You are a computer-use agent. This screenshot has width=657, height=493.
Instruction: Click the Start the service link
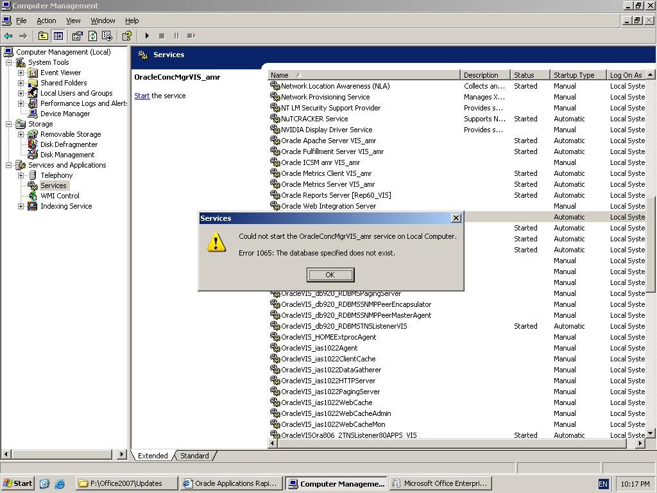coord(142,96)
